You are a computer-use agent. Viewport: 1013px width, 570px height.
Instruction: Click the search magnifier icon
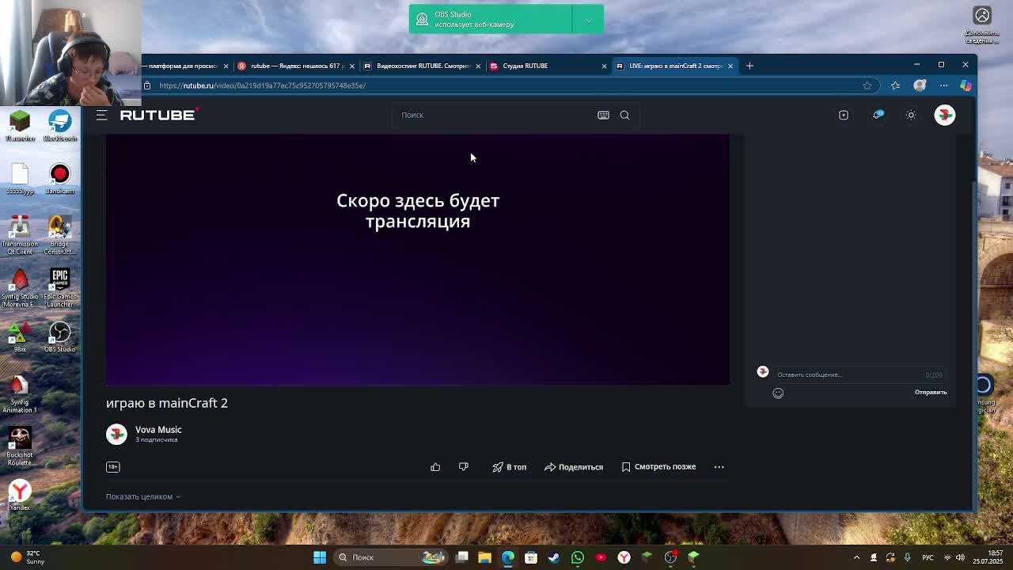(x=624, y=115)
